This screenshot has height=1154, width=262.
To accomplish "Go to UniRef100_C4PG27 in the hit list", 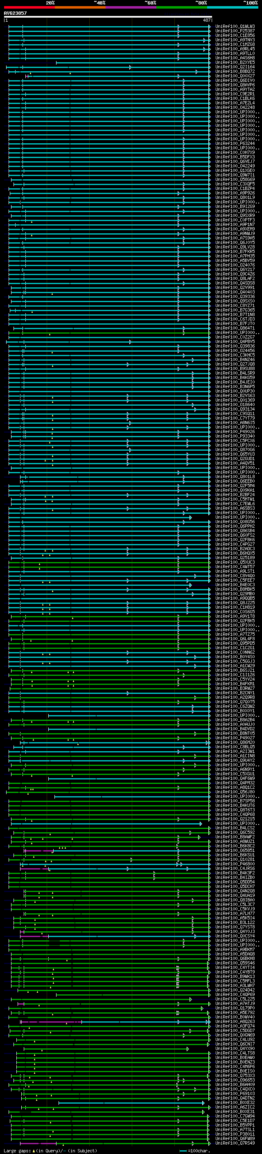I will (235, 544).
